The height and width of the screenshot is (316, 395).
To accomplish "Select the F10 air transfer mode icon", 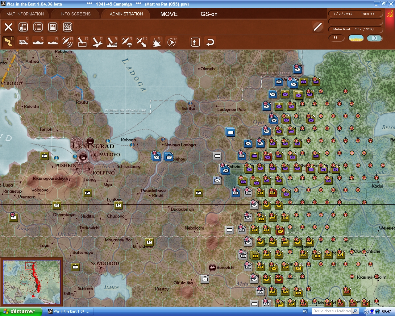I will click(x=142, y=42).
